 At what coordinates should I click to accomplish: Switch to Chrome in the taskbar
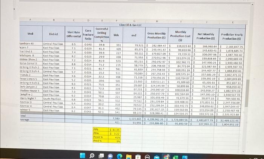[166, 157]
